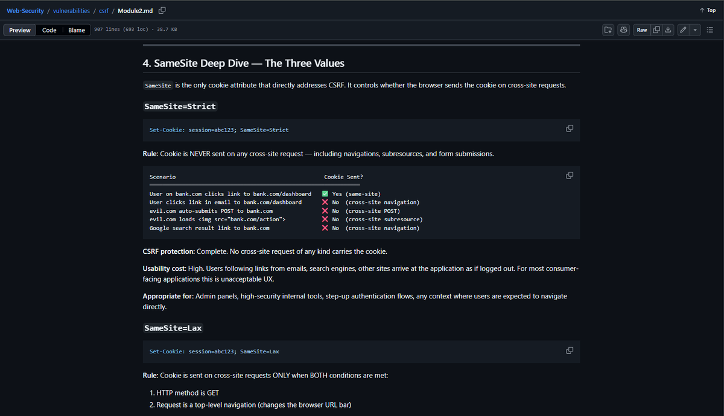The height and width of the screenshot is (416, 724).
Task: Edit this file with pencil icon
Action: tap(682, 30)
